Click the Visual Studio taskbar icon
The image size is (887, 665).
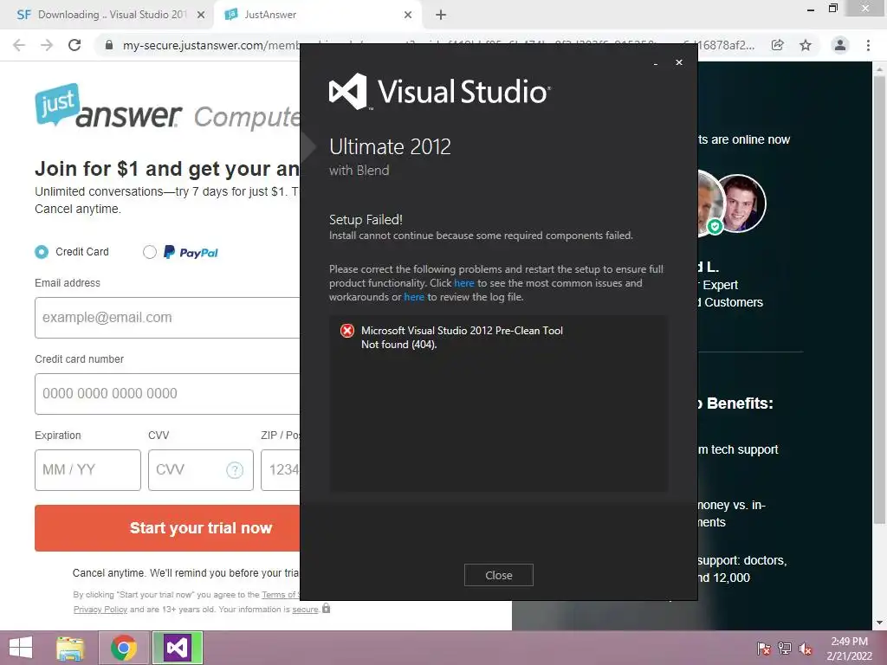pyautogui.click(x=177, y=648)
